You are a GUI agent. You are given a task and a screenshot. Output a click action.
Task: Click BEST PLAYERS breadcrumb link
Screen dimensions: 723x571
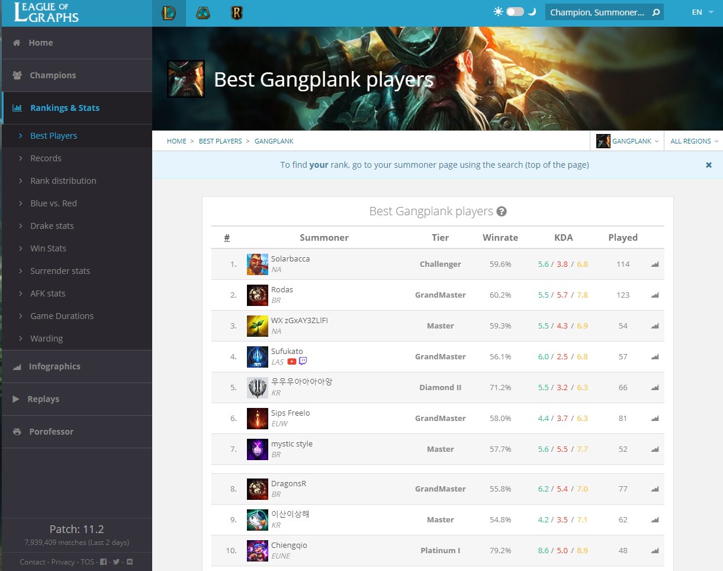point(220,141)
